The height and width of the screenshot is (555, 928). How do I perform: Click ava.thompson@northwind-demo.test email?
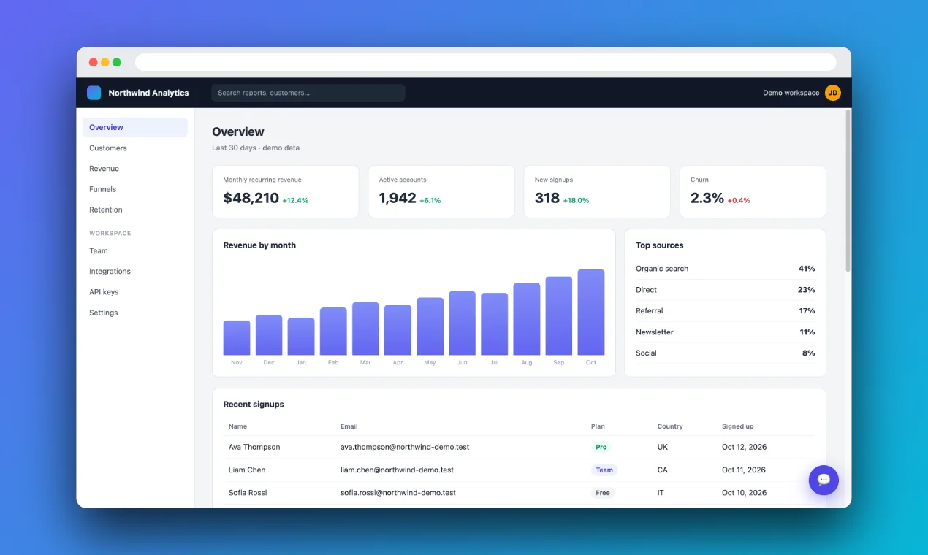405,447
